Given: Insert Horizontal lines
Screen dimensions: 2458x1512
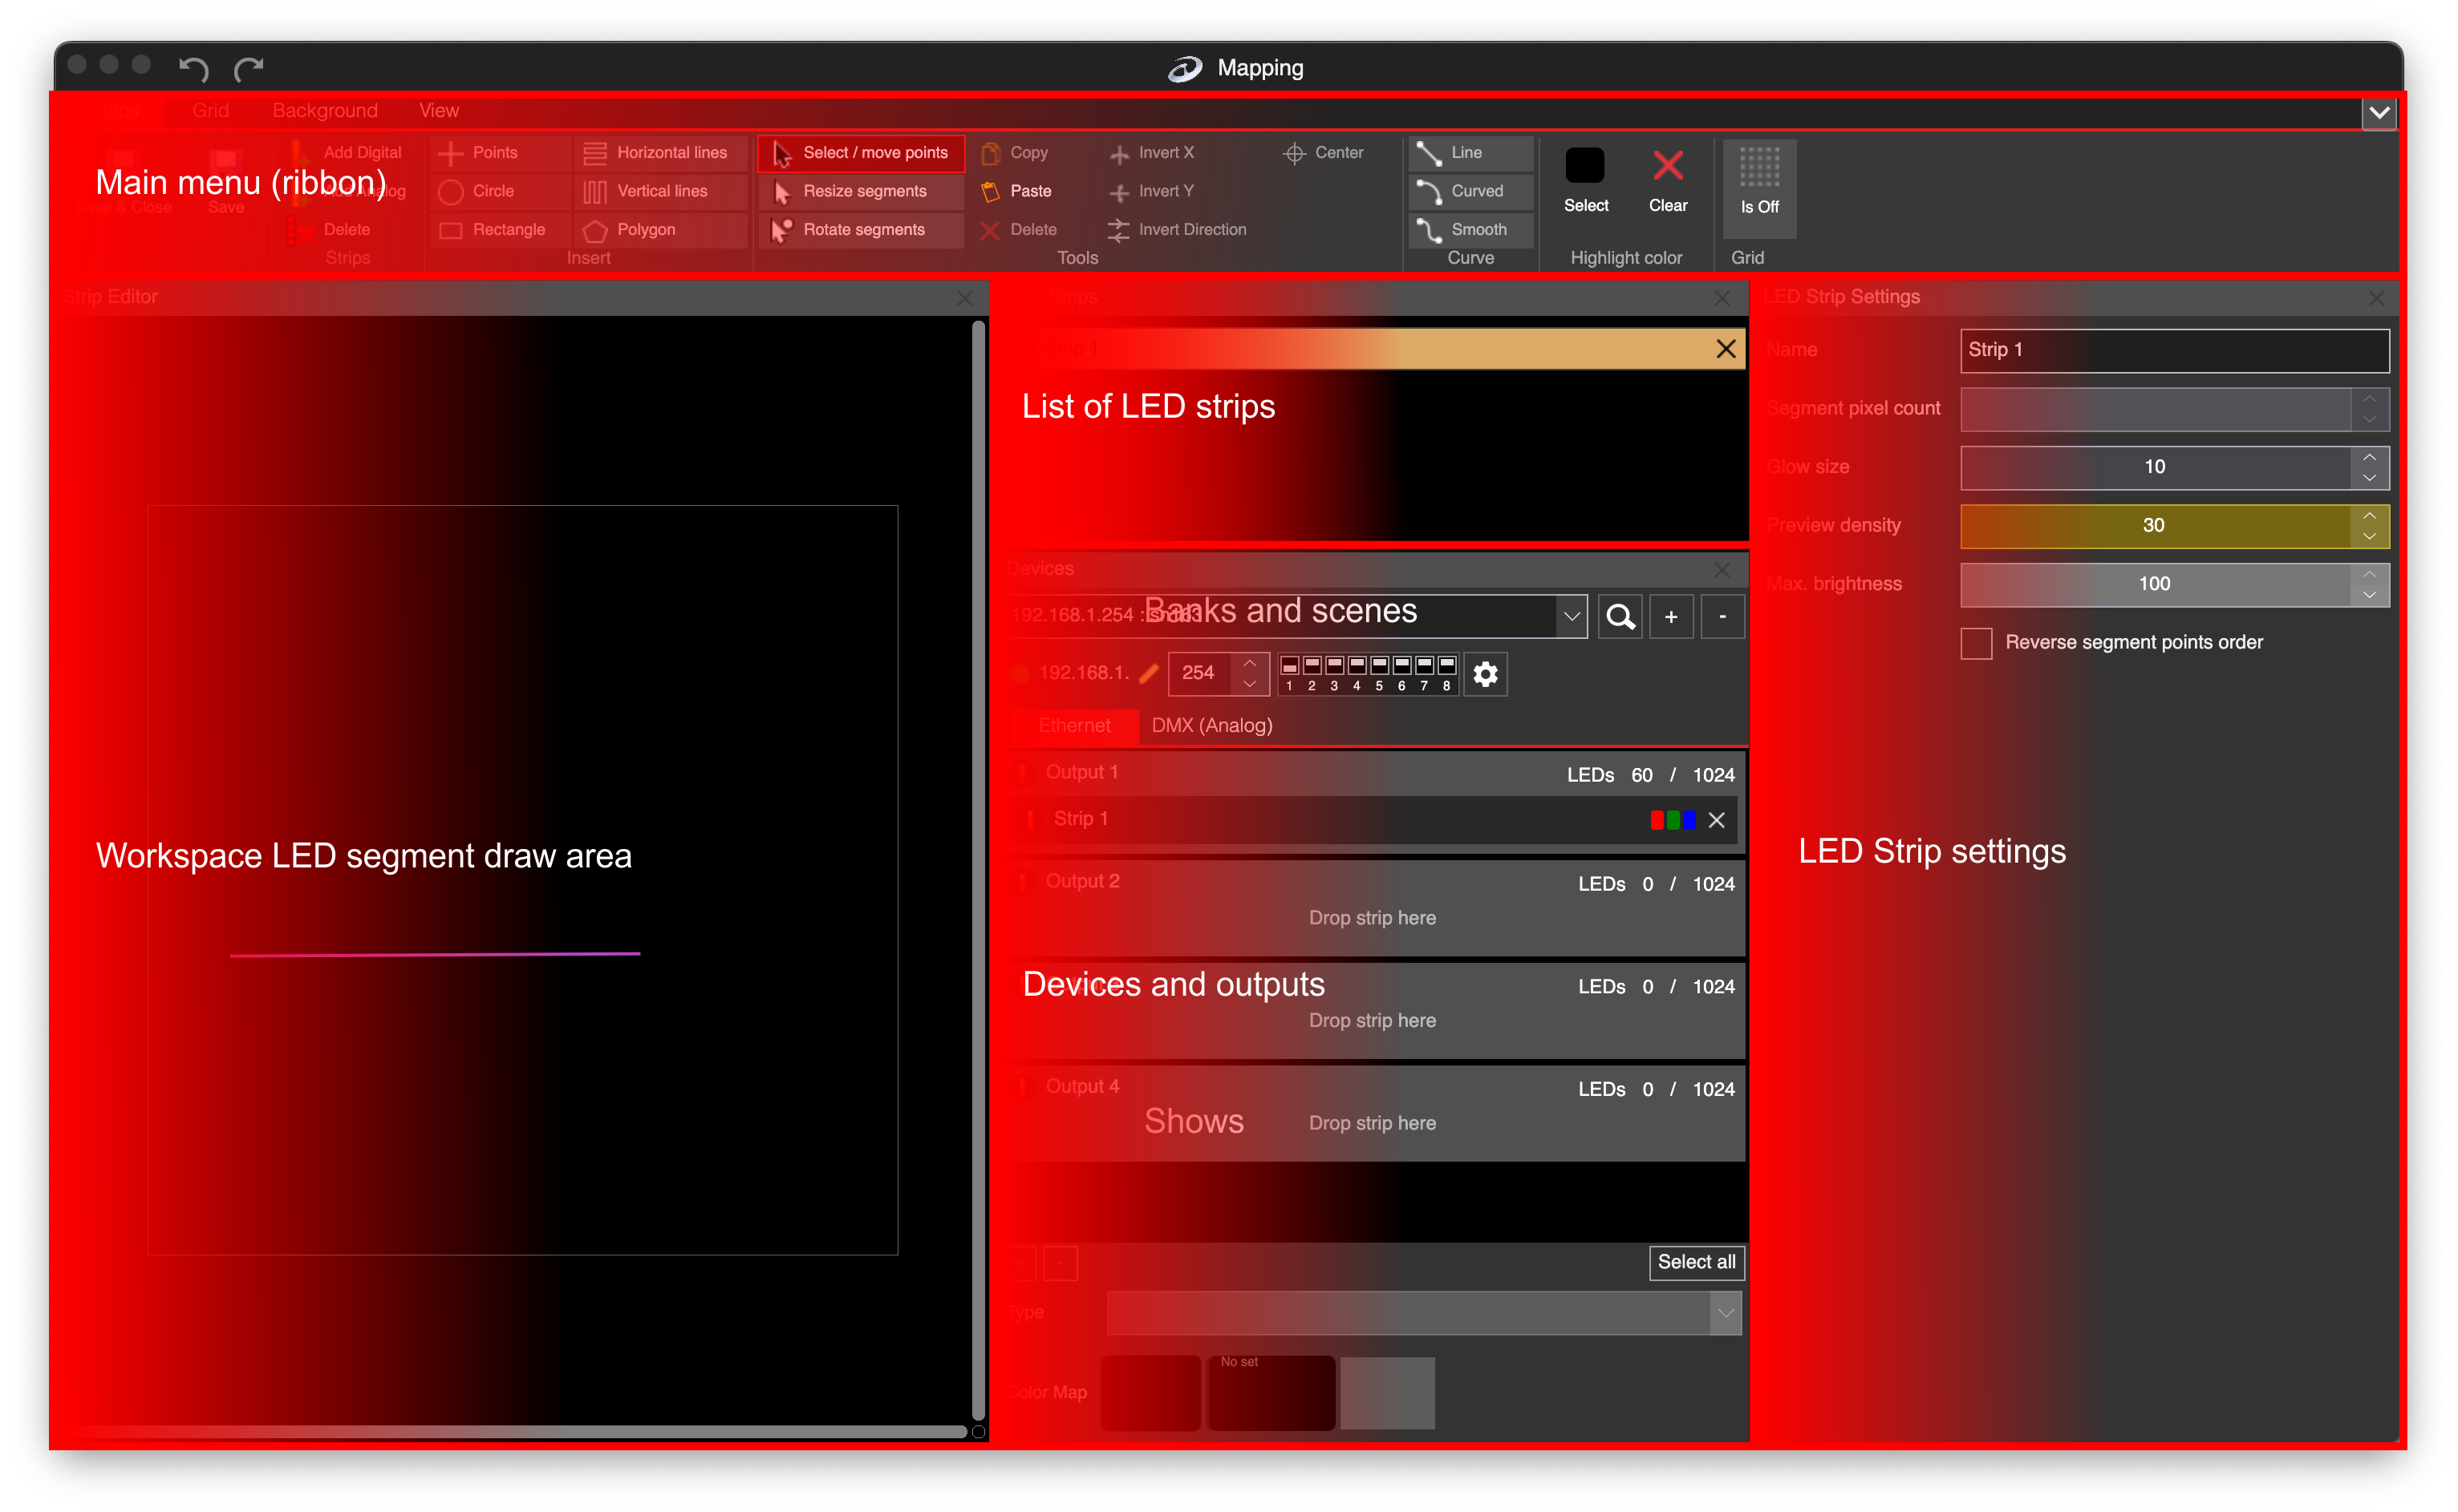Looking at the screenshot, I should coord(661,152).
